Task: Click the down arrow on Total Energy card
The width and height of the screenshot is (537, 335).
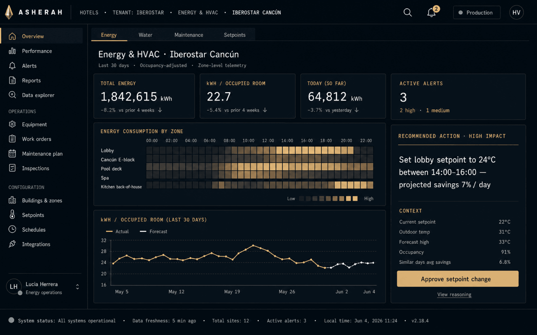Action: 160,110
